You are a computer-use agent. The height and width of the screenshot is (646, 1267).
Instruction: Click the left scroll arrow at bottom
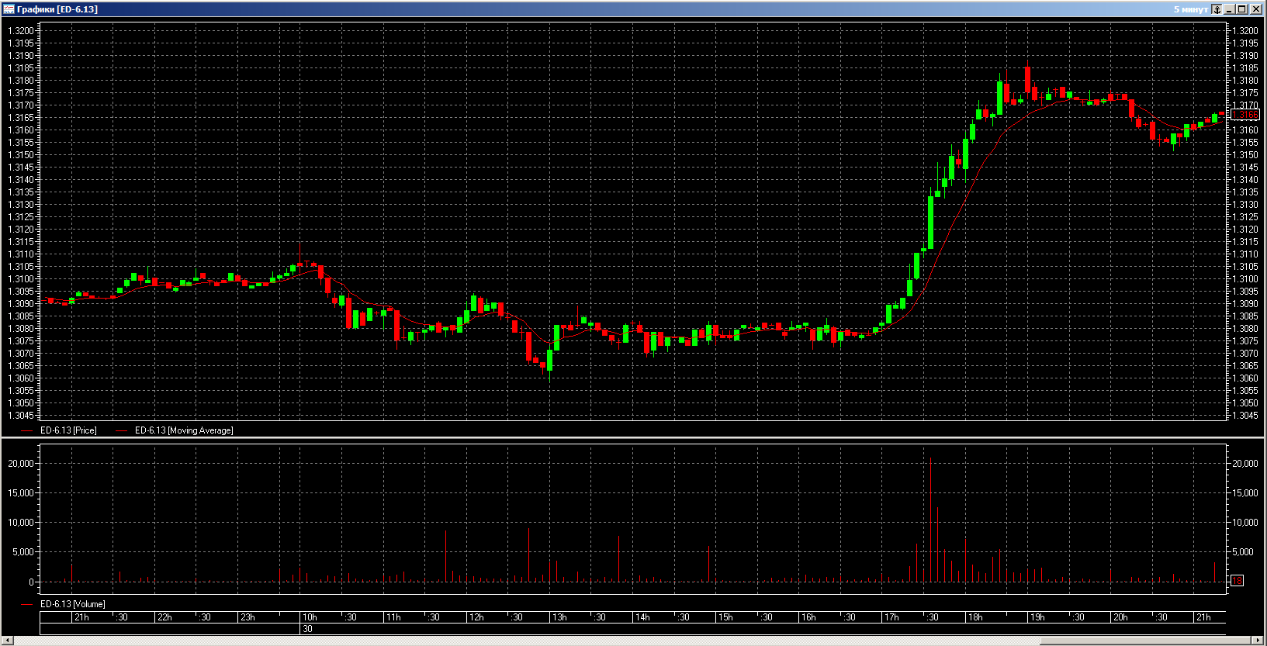[6, 640]
